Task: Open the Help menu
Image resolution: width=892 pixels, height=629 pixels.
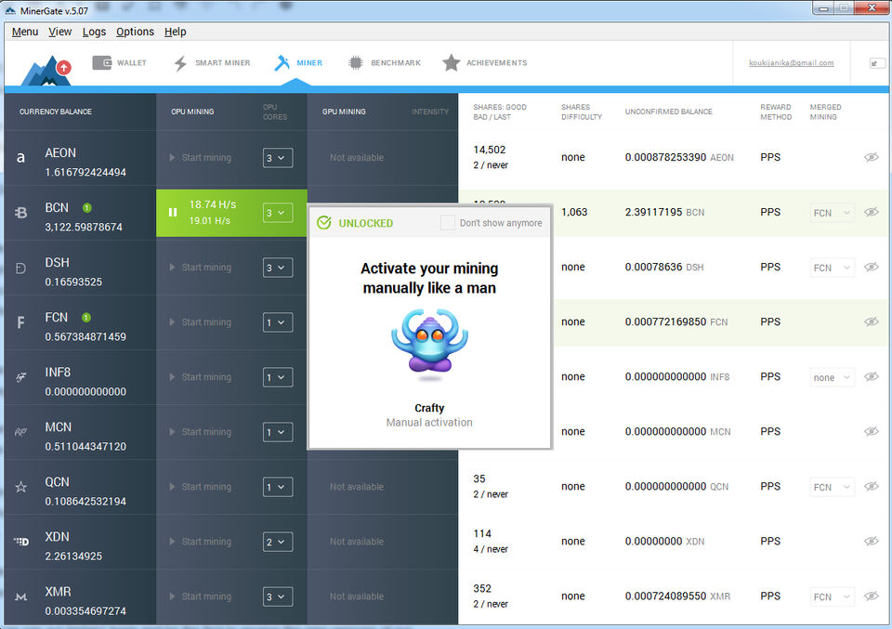Action: click(176, 32)
